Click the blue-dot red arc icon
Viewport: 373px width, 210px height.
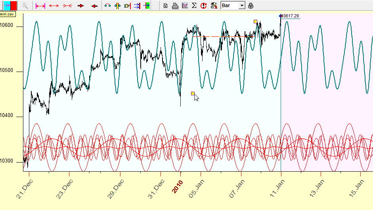[107, 6]
